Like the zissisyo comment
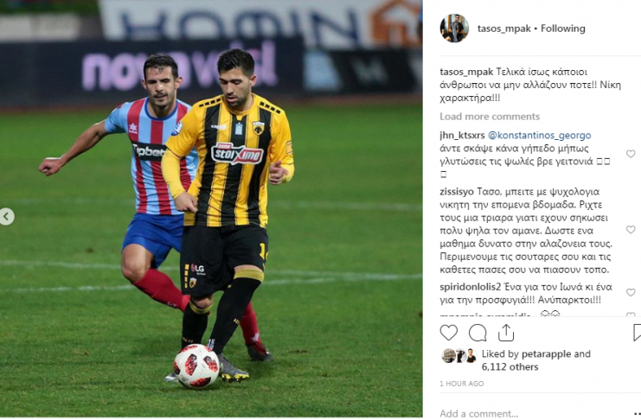Viewport: 641px width, 420px height. [631, 230]
